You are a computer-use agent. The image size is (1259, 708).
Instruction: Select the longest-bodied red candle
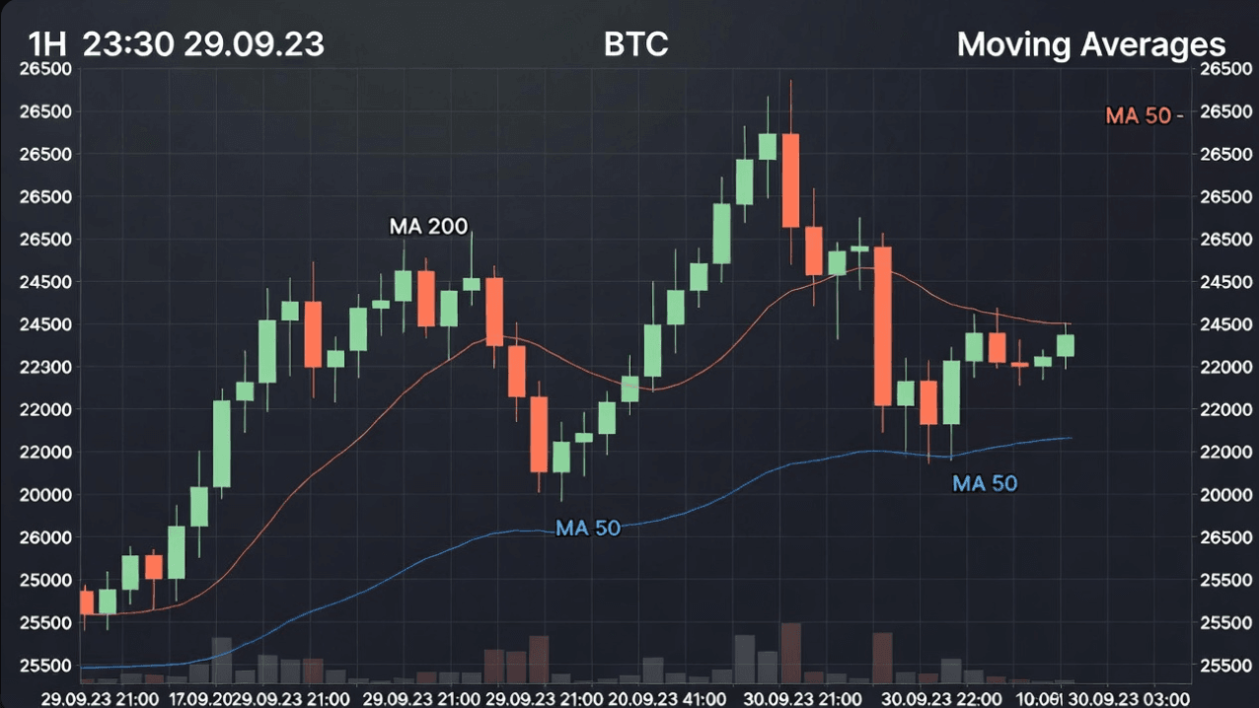[883, 325]
